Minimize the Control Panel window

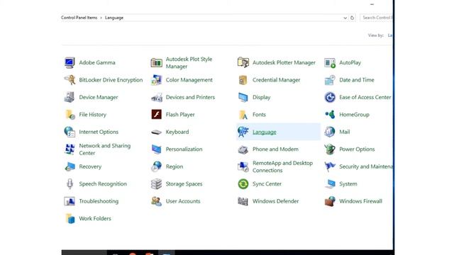point(372,4)
